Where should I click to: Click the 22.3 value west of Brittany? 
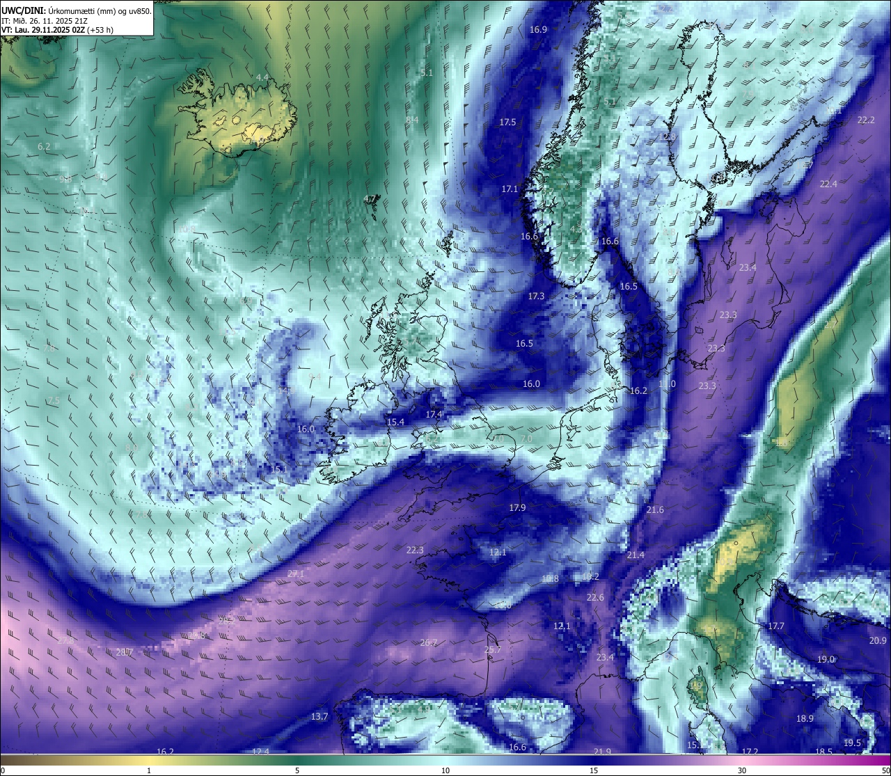(415, 550)
